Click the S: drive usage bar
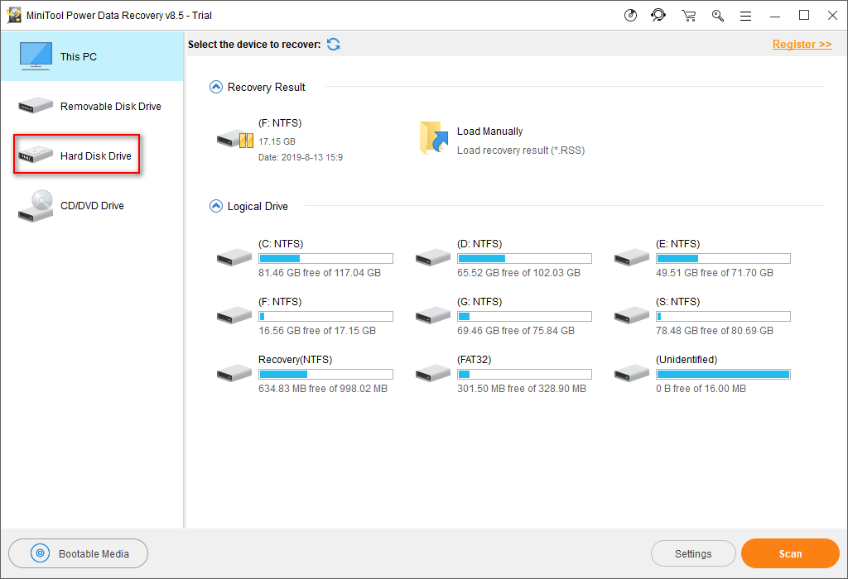The image size is (848, 579). 723,316
